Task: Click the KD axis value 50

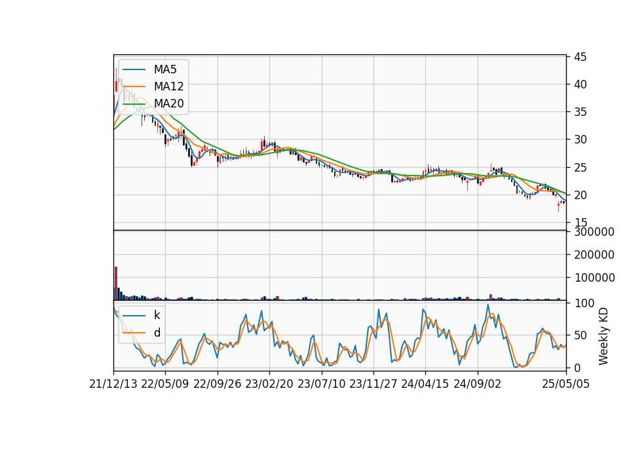Action: 580,335
